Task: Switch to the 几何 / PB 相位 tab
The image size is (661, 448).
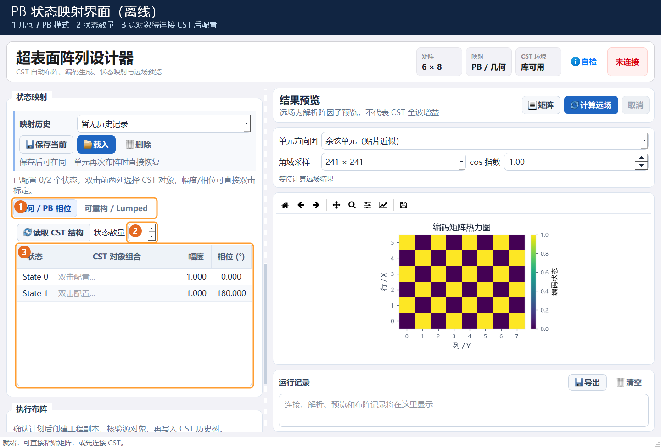Action: [45, 208]
